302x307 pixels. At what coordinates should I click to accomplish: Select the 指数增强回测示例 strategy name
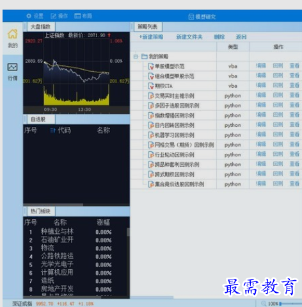[175, 115]
